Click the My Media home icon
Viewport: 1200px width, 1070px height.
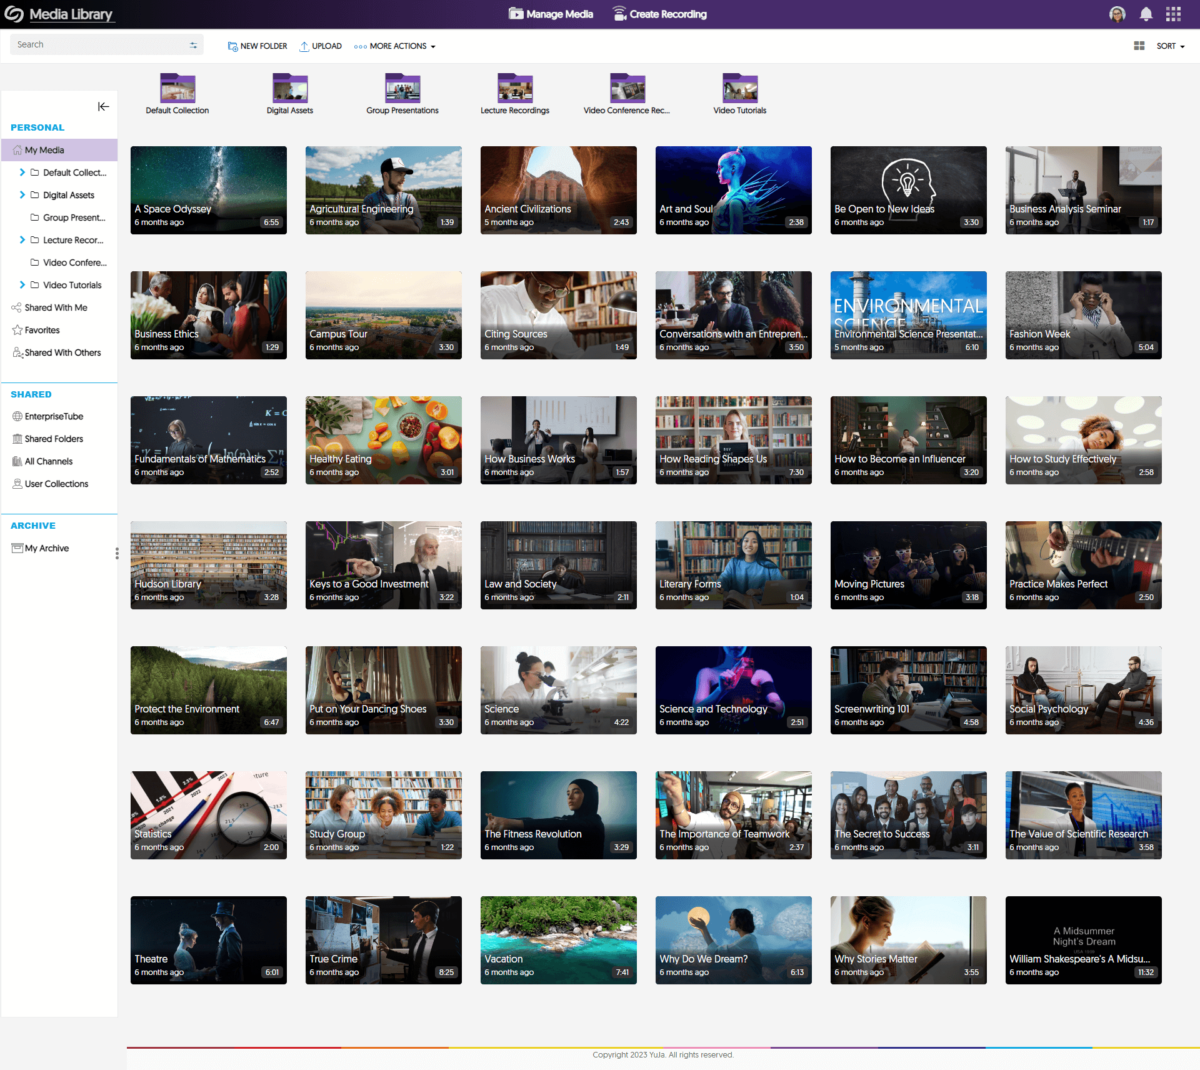17,150
